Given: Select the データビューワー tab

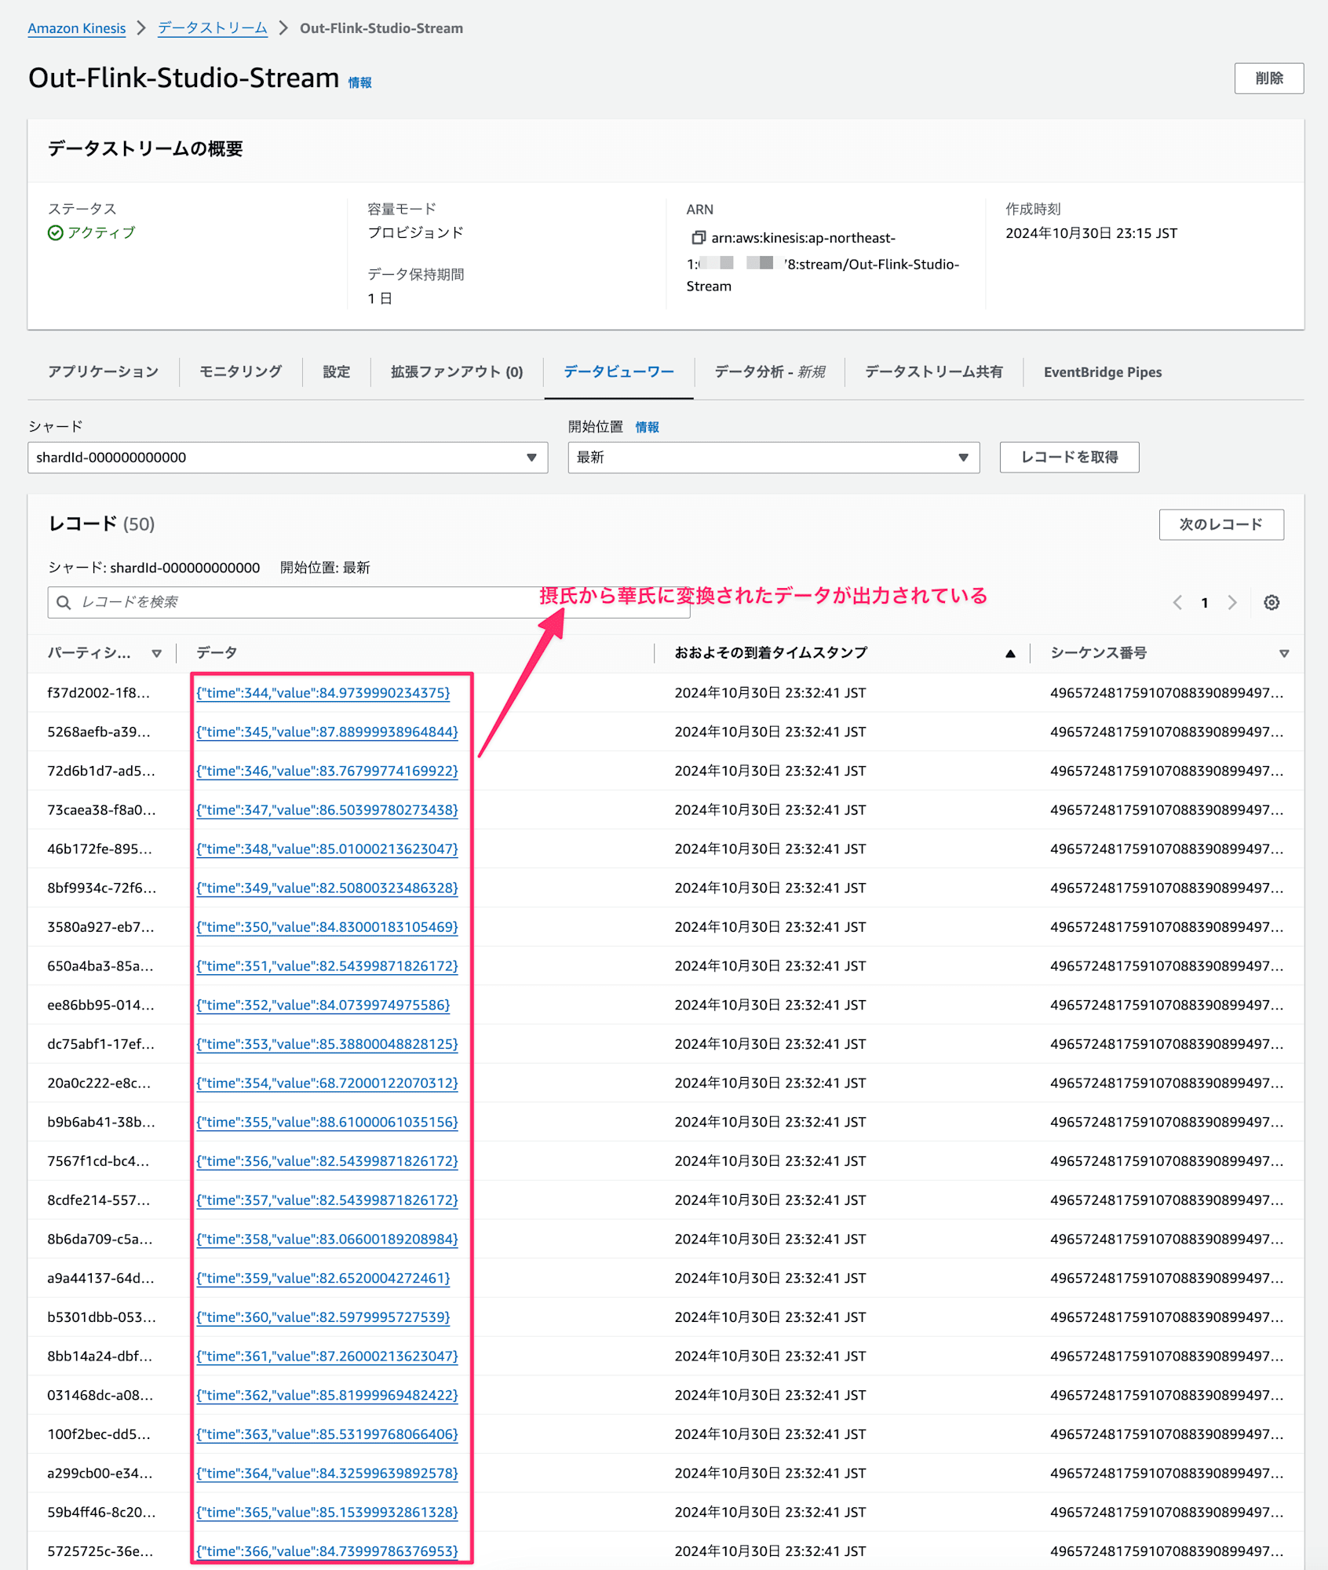Looking at the screenshot, I should (x=618, y=372).
